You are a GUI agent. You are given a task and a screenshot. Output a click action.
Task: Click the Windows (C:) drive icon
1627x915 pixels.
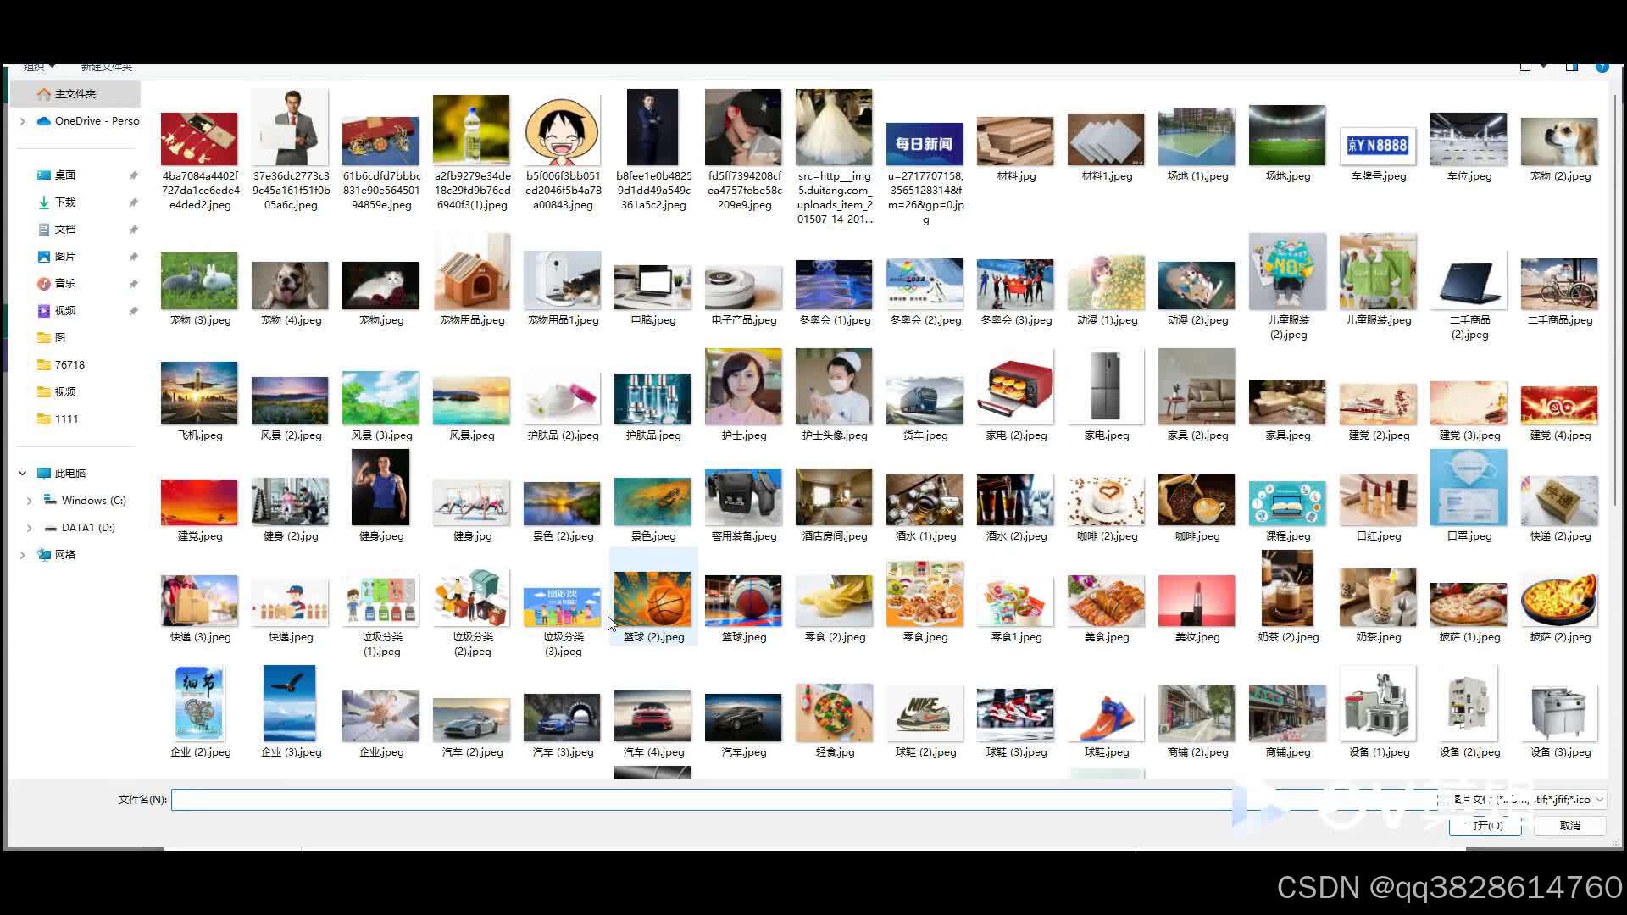tap(50, 501)
